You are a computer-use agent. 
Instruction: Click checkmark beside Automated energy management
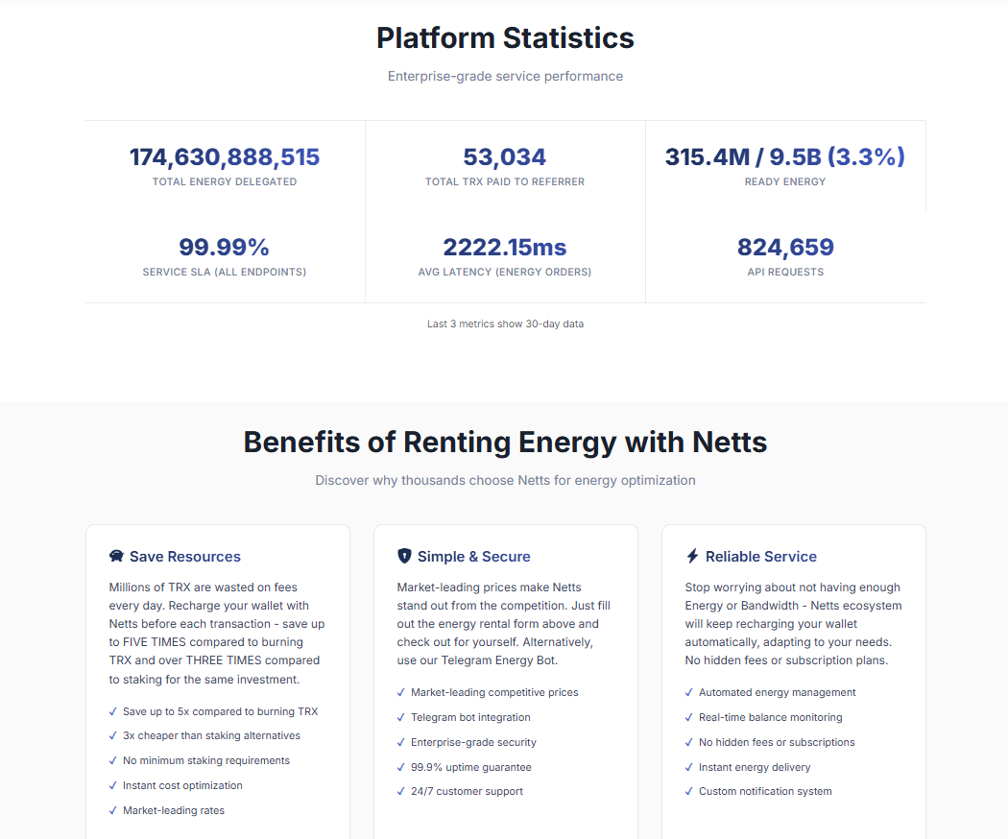688,692
